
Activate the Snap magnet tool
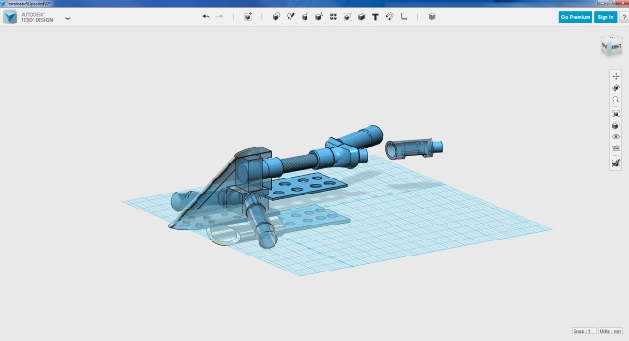coord(389,16)
